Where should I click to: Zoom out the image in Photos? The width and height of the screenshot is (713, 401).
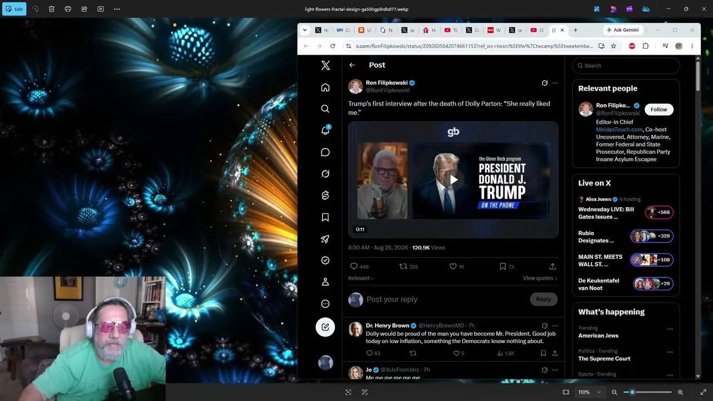pyautogui.click(x=614, y=392)
